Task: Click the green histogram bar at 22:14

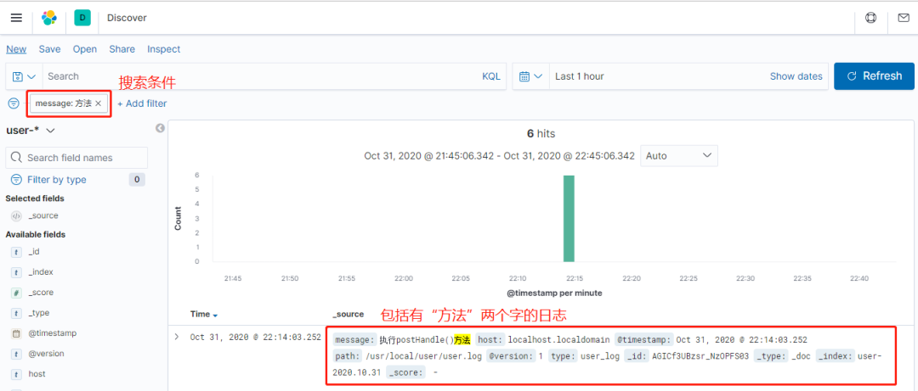Action: (569, 219)
